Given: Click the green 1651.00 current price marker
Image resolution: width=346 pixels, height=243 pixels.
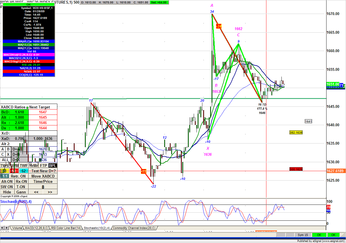Looking at the screenshot, I should pyautogui.click(x=333, y=84).
